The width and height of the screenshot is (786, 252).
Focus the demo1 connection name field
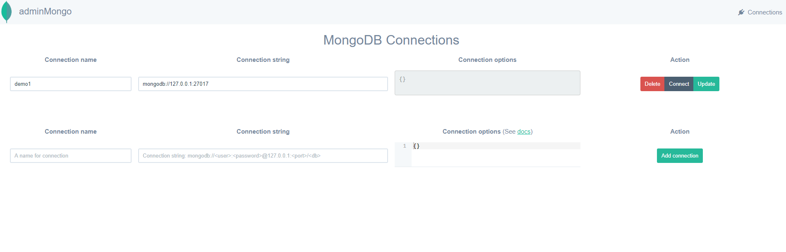(71, 84)
